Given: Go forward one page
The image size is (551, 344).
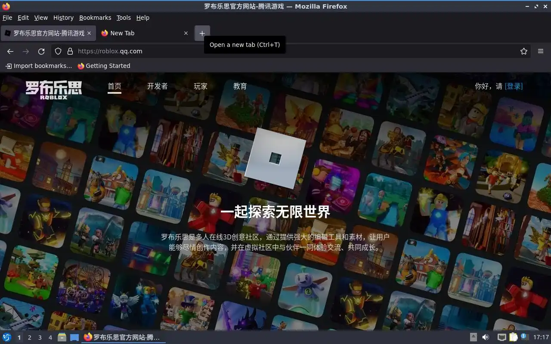Looking at the screenshot, I should [x=26, y=51].
